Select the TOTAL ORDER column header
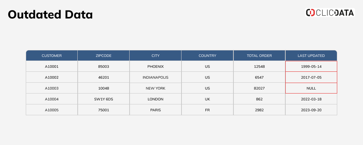The width and height of the screenshot is (363, 145). pyautogui.click(x=259, y=55)
